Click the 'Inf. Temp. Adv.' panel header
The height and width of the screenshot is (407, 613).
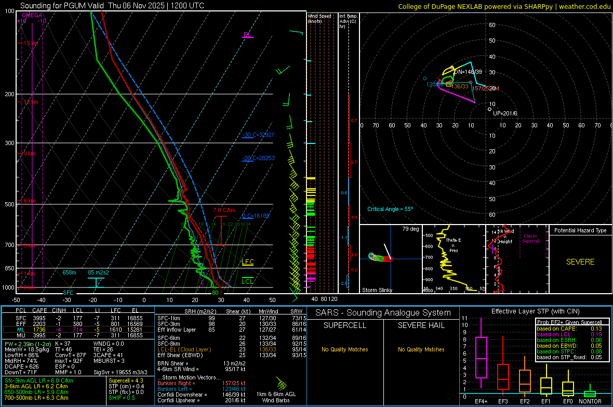point(348,21)
